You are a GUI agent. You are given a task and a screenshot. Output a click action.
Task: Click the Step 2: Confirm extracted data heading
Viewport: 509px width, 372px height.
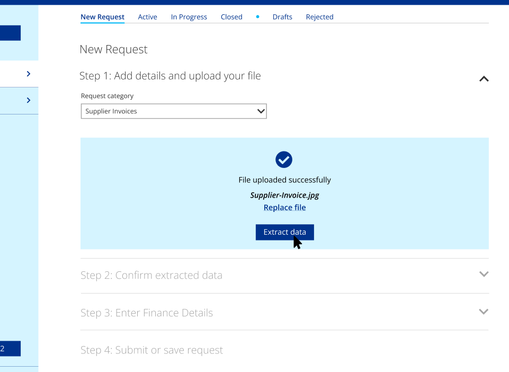point(151,275)
